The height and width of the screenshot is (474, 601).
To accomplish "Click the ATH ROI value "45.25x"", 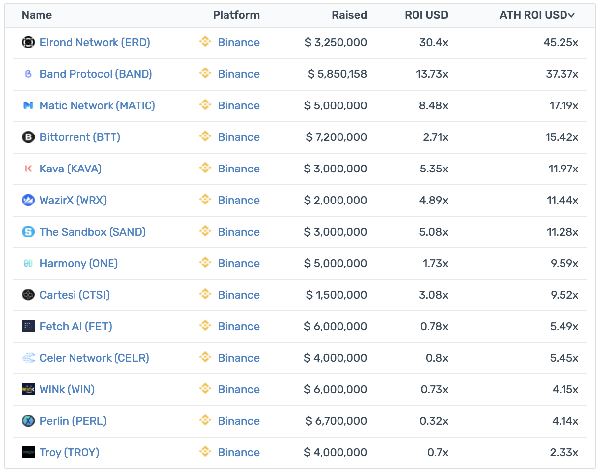I will coord(561,42).
